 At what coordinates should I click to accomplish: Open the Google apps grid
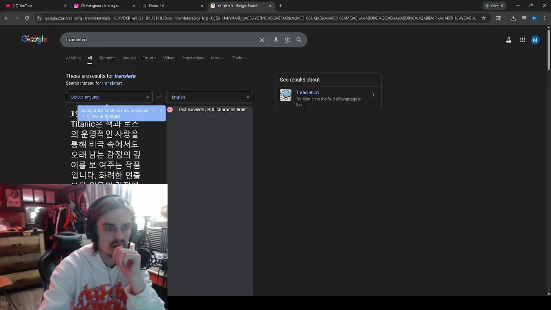[522, 40]
